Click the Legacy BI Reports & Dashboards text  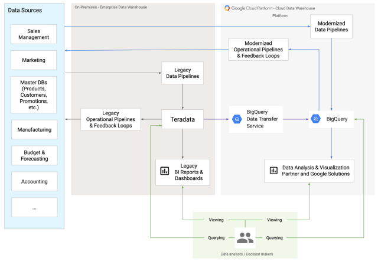[189, 172]
